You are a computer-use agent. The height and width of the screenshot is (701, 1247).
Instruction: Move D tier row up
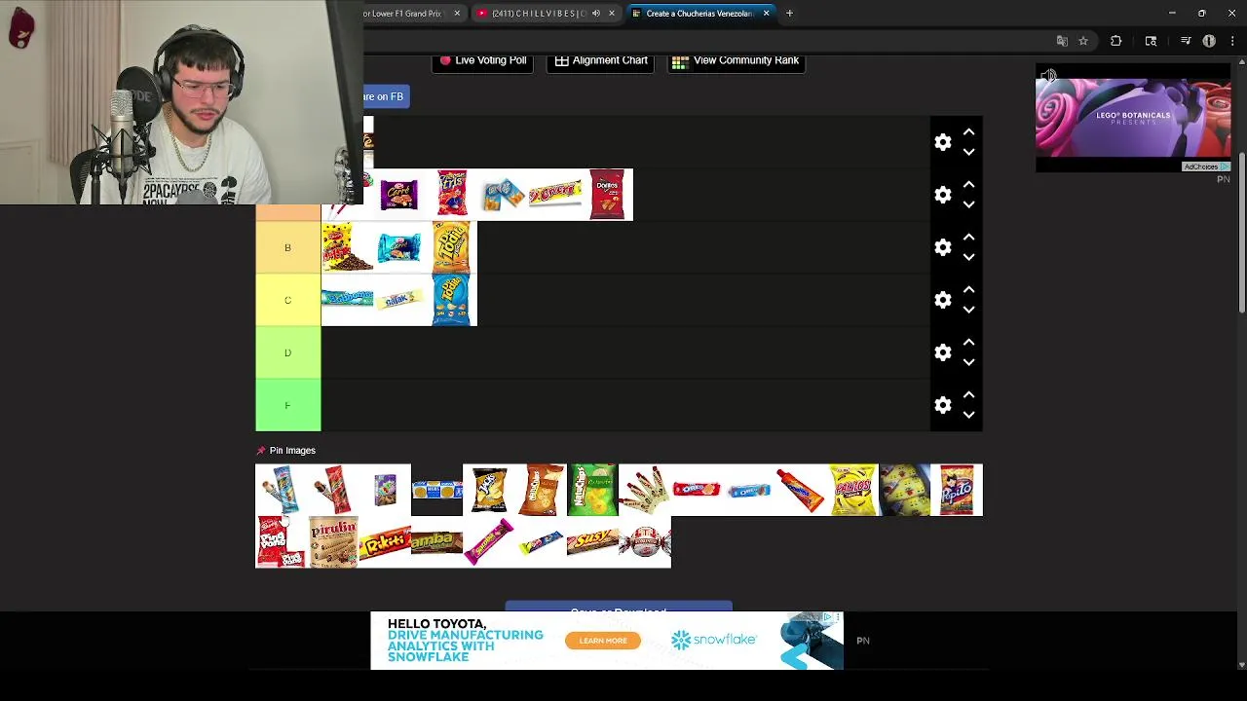point(968,342)
